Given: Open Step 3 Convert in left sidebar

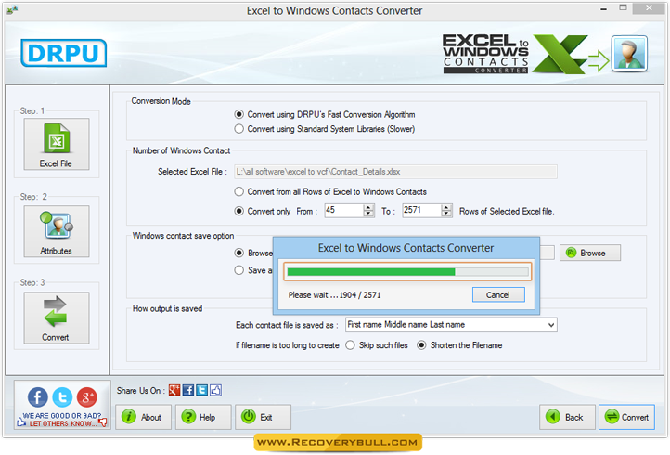Looking at the screenshot, I should coord(57,318).
